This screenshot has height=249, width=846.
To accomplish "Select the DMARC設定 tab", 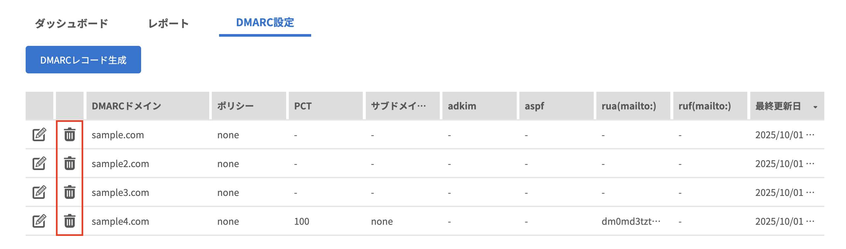I will click(x=265, y=23).
